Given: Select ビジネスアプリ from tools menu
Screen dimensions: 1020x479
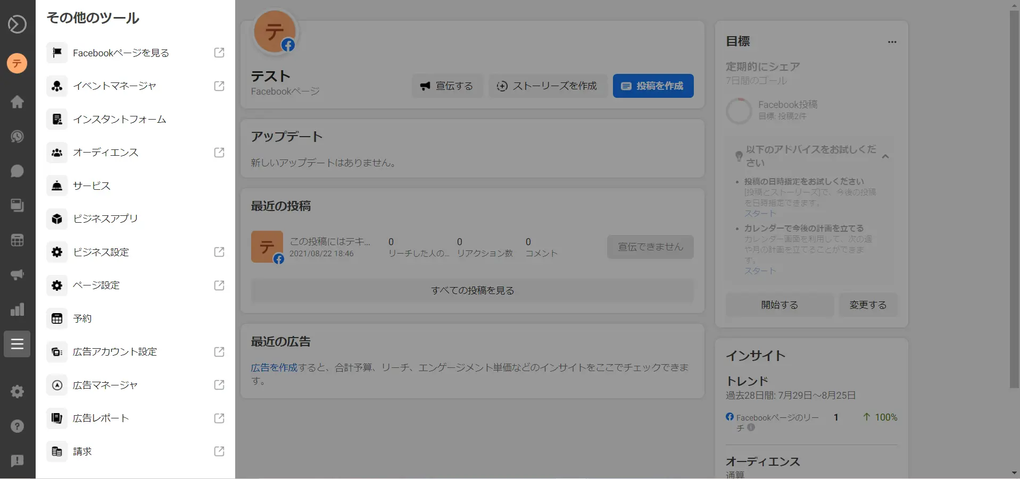Looking at the screenshot, I should 135,219.
